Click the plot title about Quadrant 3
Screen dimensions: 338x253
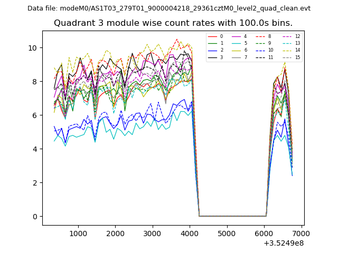pos(173,23)
